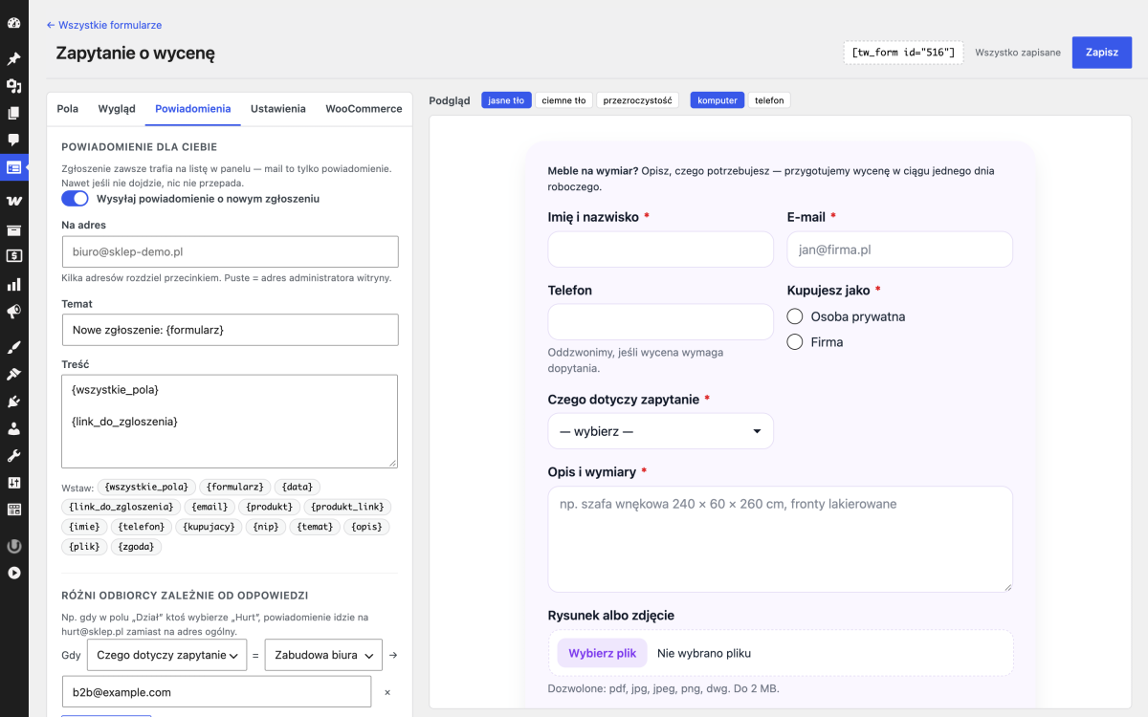Open Products archive box icon
1148x717 pixels.
point(14,229)
